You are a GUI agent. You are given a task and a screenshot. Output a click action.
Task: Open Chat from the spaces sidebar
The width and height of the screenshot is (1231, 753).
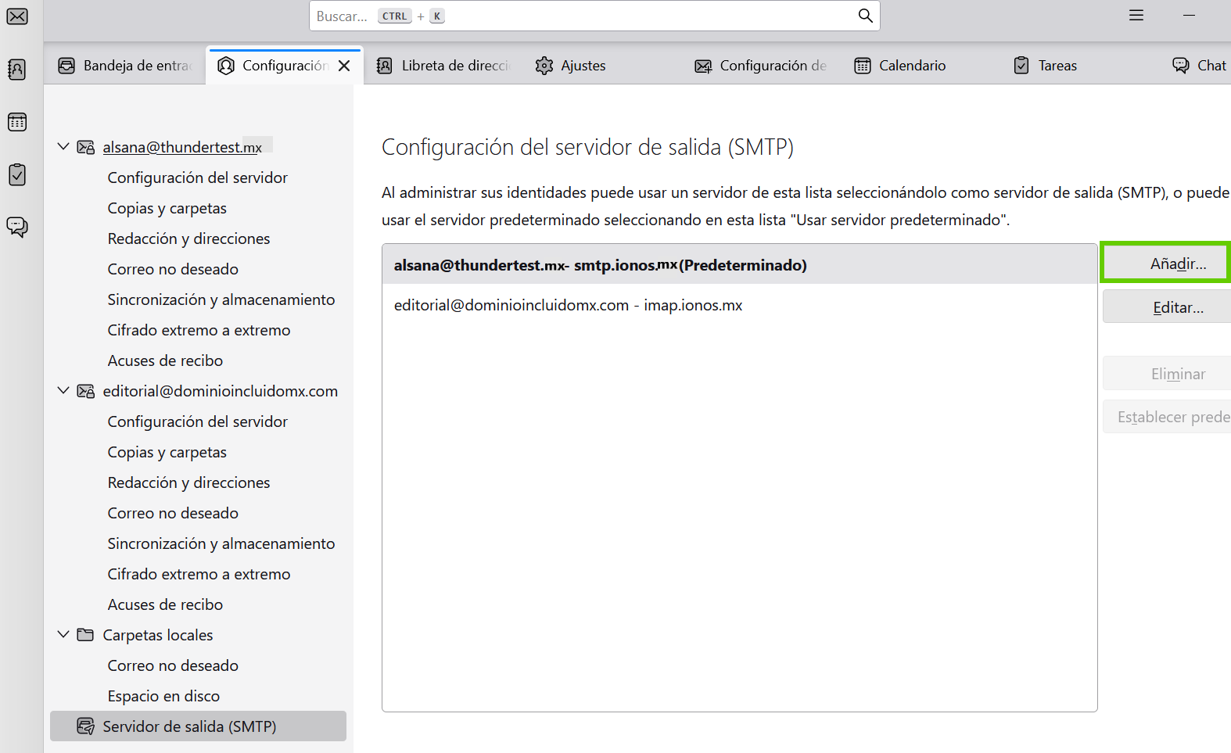pyautogui.click(x=17, y=227)
